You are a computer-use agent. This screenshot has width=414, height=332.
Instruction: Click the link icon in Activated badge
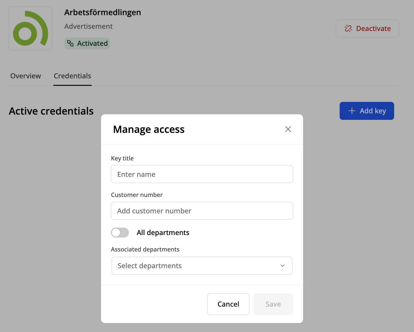(71, 43)
